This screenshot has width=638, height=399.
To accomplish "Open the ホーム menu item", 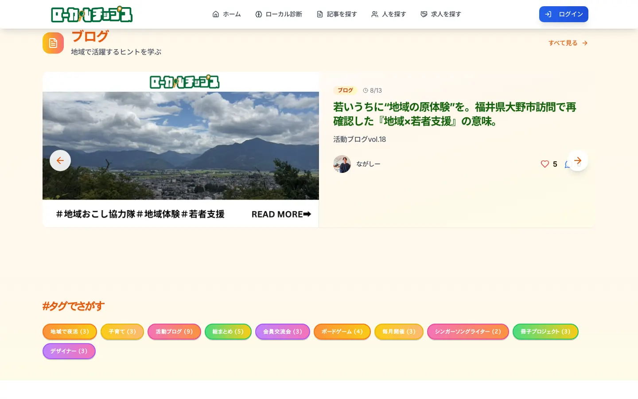I will click(226, 14).
